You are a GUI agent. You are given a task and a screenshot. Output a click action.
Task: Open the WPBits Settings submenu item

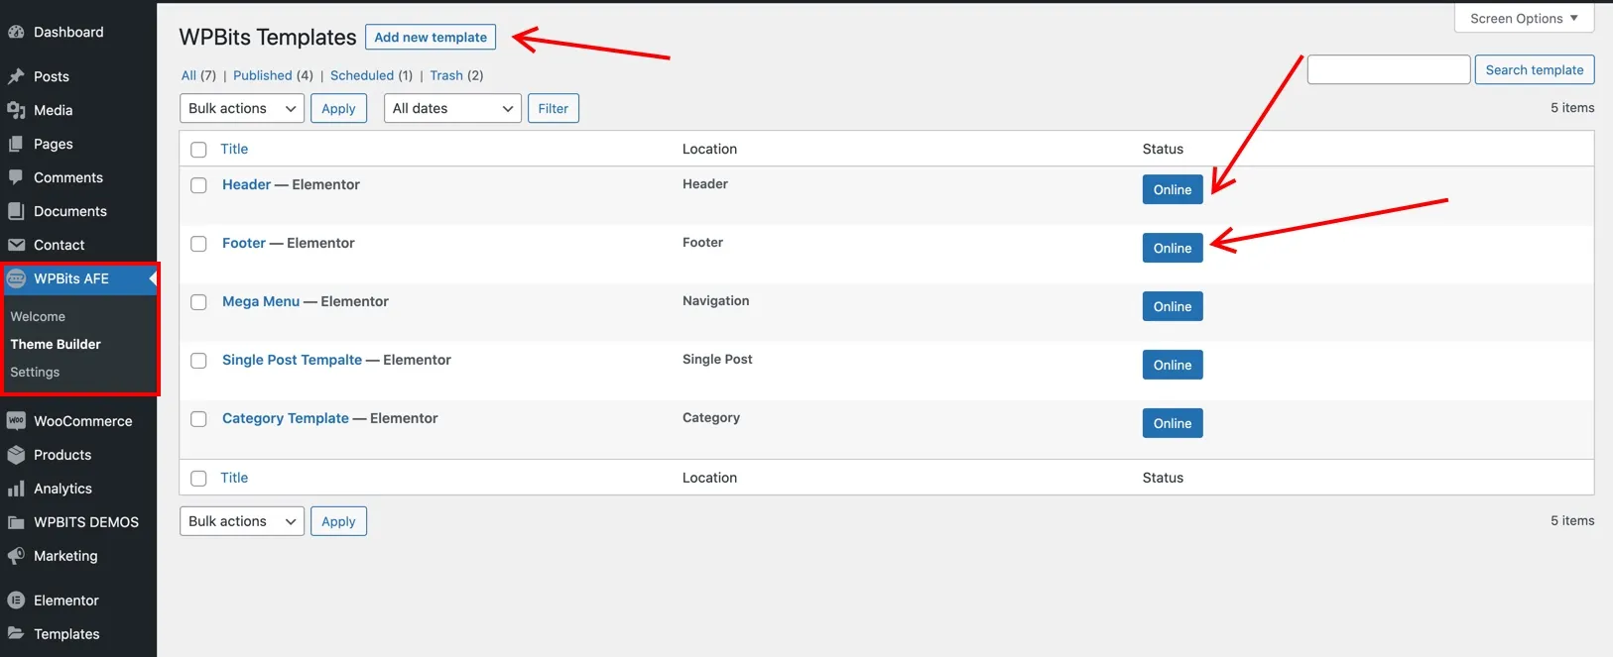click(x=35, y=372)
